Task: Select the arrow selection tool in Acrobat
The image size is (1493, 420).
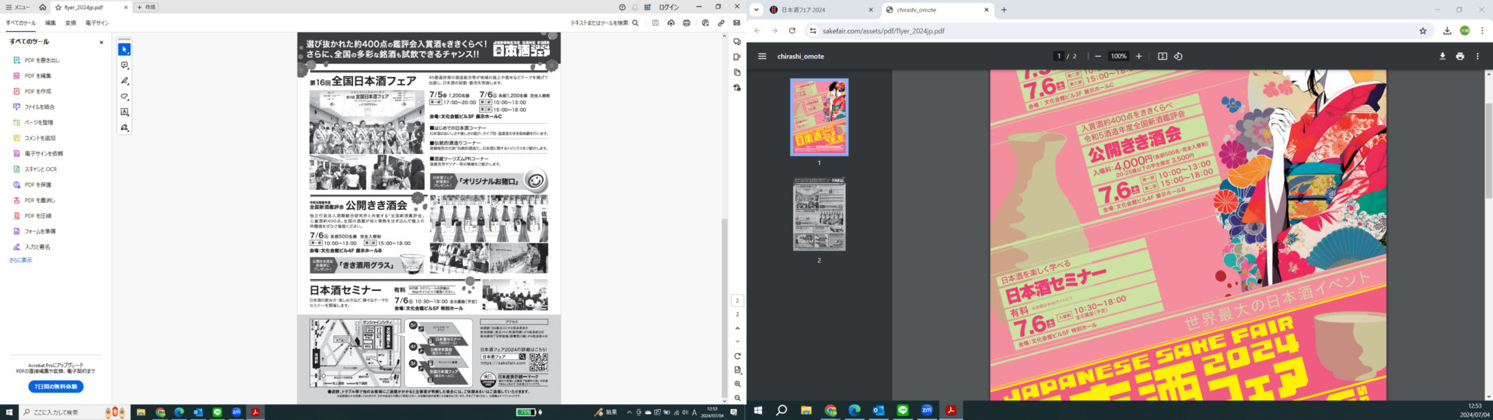Action: [x=124, y=50]
